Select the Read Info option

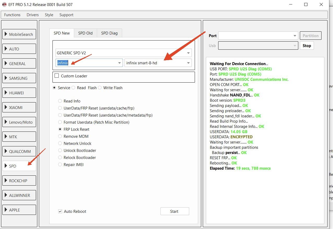(60, 101)
